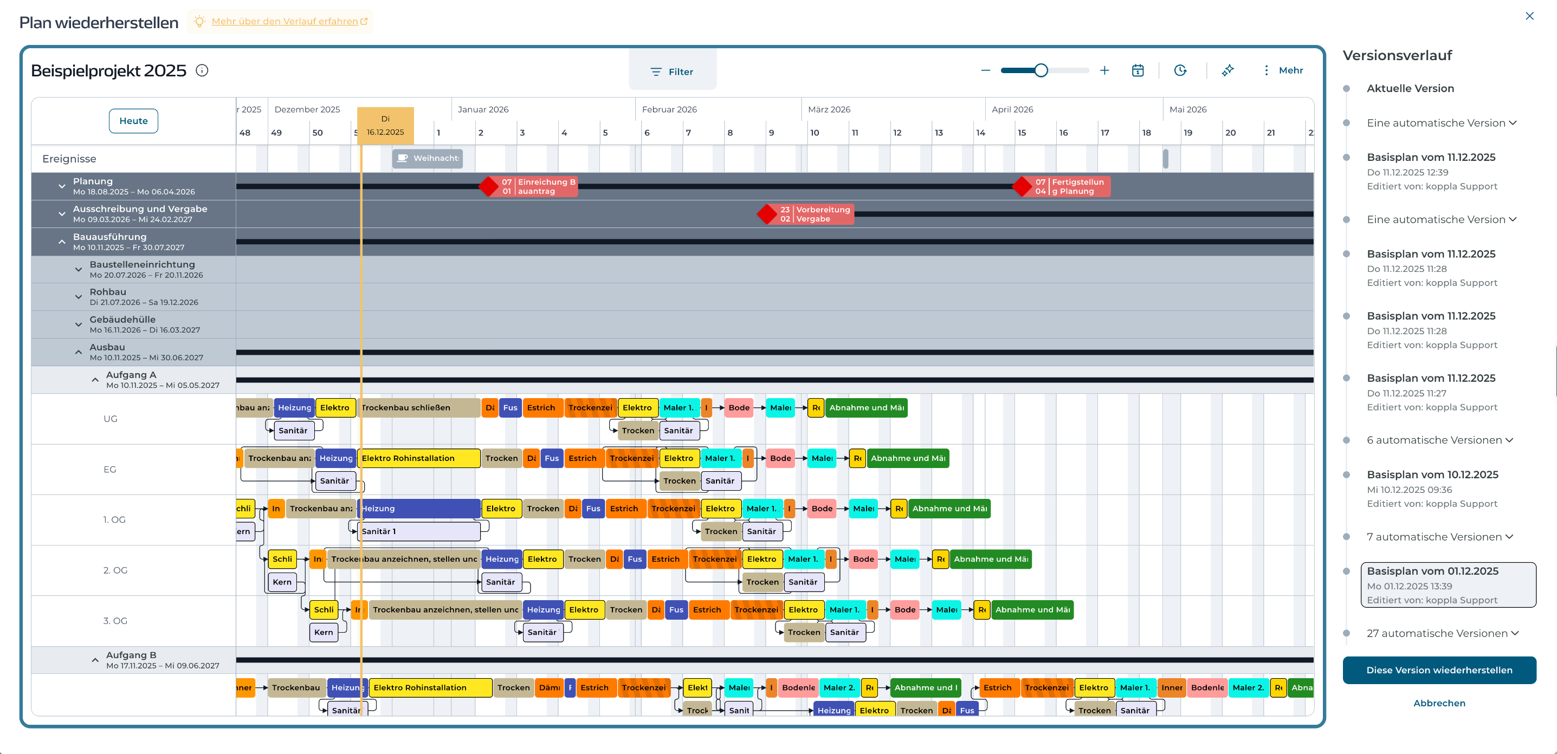Image resolution: width=1557 pixels, height=754 pixels.
Task: Expand the 6 automatische Versionen list
Action: click(x=1440, y=440)
